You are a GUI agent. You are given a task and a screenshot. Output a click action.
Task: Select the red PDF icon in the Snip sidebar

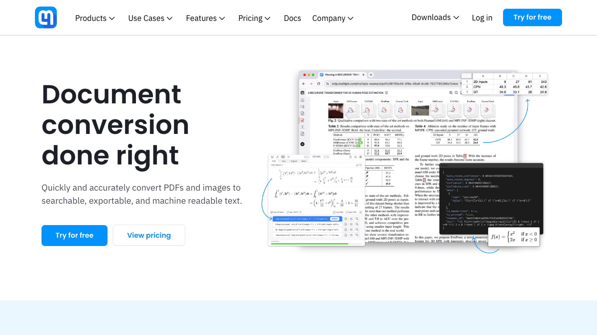click(x=302, y=120)
